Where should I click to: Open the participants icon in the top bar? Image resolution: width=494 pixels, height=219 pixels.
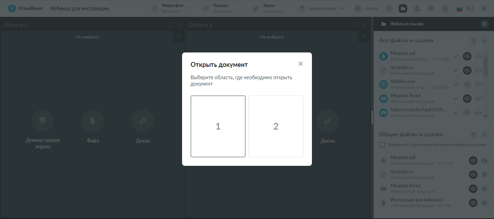(417, 8)
